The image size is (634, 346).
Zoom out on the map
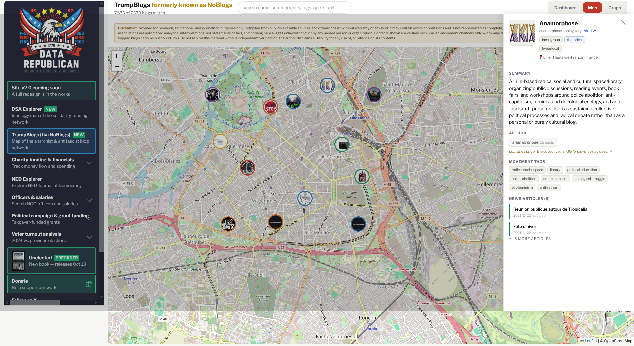pyautogui.click(x=117, y=66)
